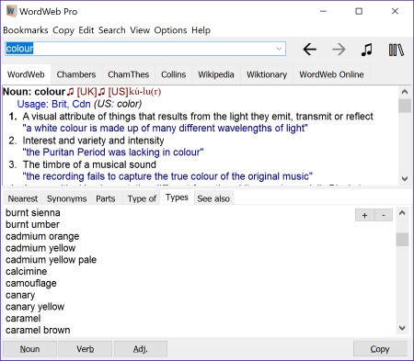
Task: Click the WordWeb Pro app icon in title bar
Action: 11,11
